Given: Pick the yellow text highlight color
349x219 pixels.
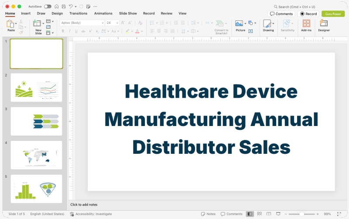Looking at the screenshot, I should [x=127, y=31].
